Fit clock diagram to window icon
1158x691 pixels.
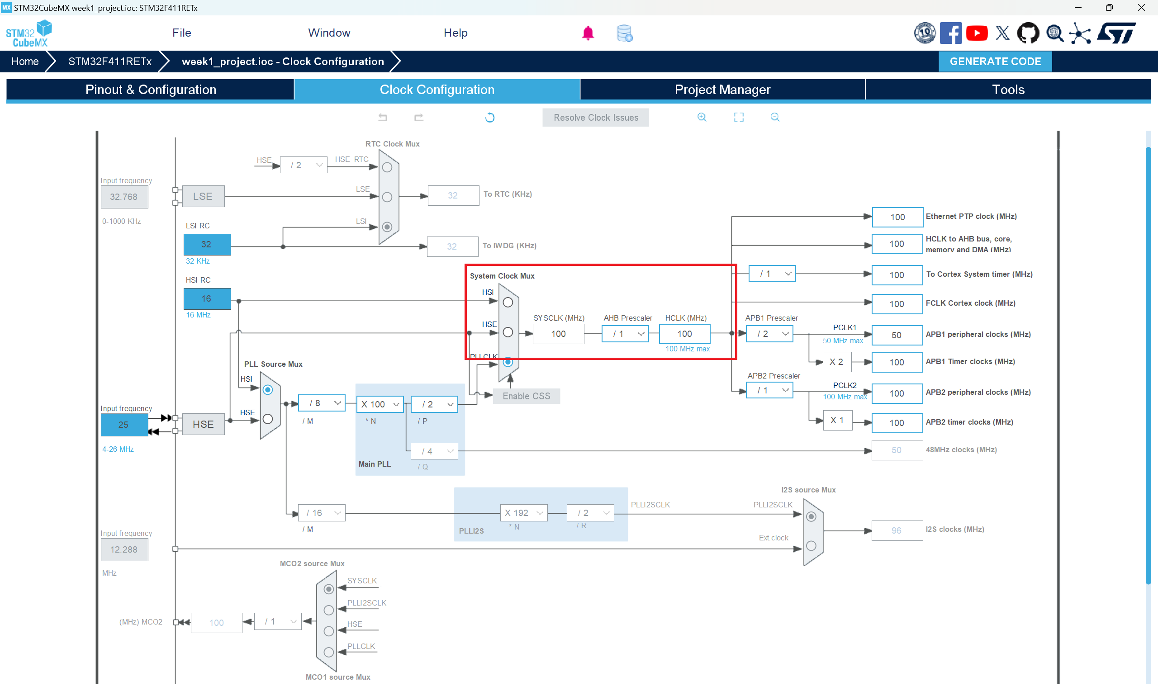click(739, 117)
